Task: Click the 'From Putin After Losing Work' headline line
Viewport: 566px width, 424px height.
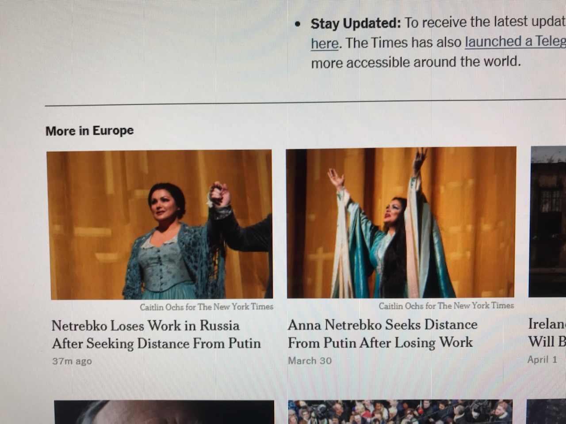Action: (380, 342)
